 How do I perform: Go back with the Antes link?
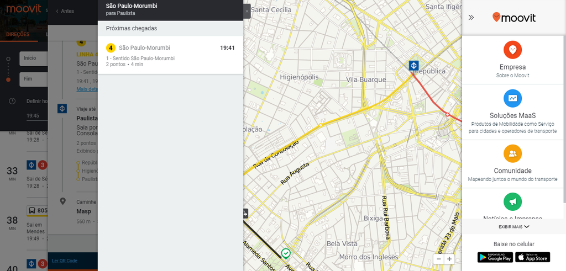point(65,11)
